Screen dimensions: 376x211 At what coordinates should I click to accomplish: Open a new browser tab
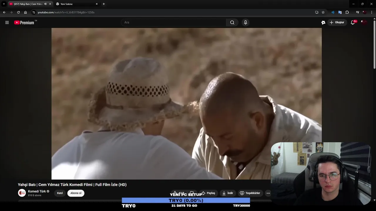pyautogui.click(x=104, y=4)
